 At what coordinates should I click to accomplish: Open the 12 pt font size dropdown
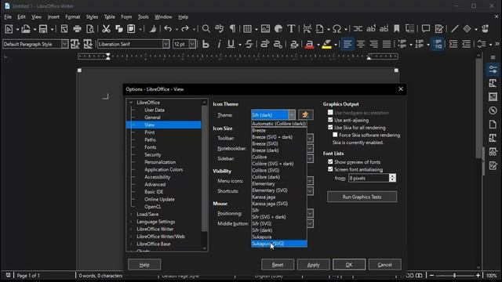pos(192,44)
